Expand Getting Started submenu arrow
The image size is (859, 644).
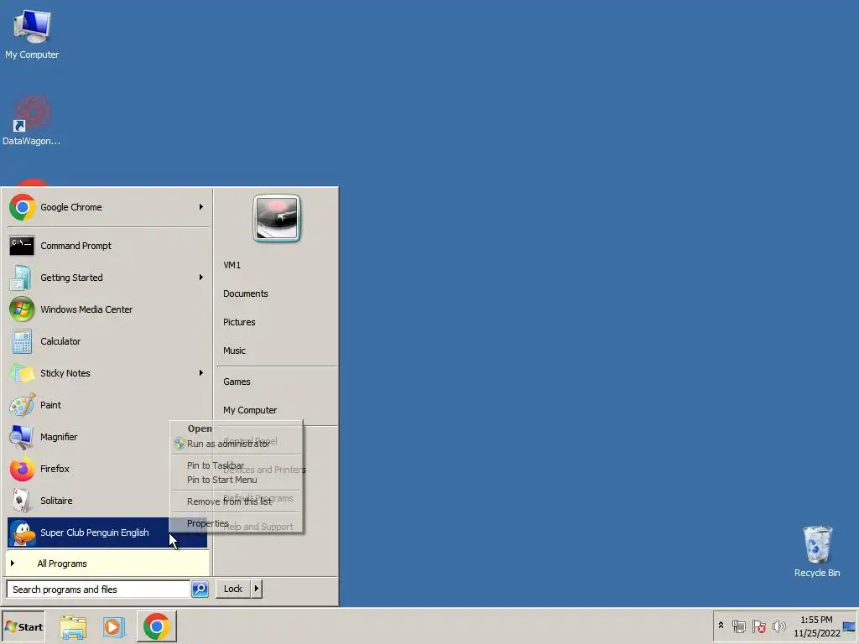pos(201,278)
